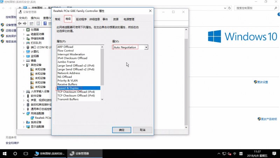
Task: Select the 处理器 processor icon in tree
Action: click(x=28, y=29)
